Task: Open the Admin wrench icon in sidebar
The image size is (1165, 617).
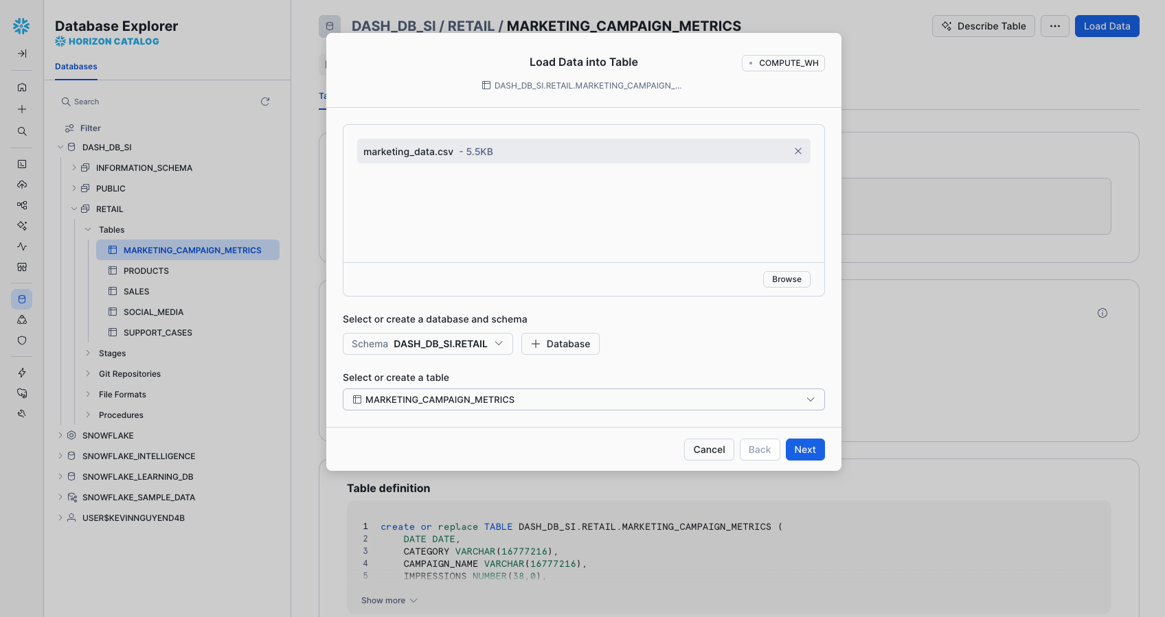Action: pyautogui.click(x=22, y=414)
